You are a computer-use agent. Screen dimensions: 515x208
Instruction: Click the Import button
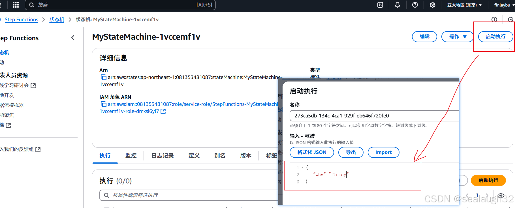(x=383, y=152)
